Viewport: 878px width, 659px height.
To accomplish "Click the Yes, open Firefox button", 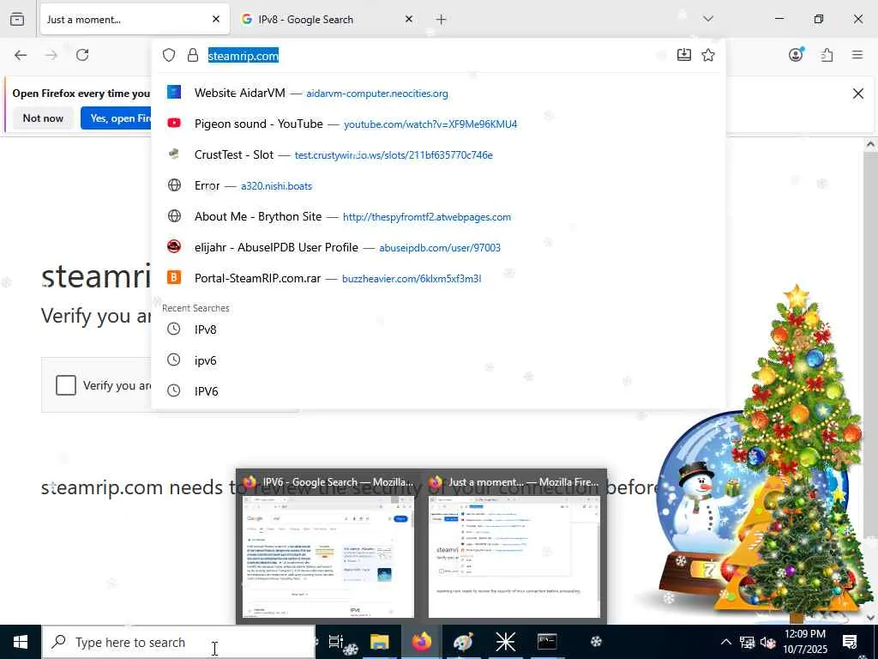I will point(117,118).
